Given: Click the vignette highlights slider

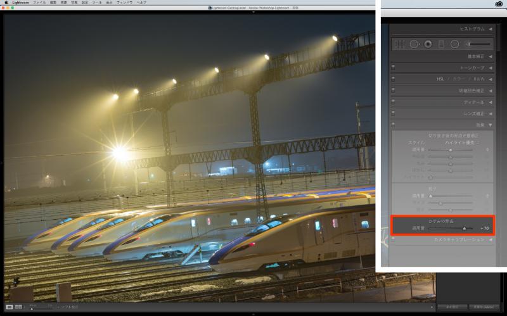Looking at the screenshot, I should pos(451,177).
